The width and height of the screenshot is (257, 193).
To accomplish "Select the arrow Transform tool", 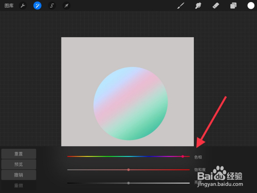I will [66, 6].
